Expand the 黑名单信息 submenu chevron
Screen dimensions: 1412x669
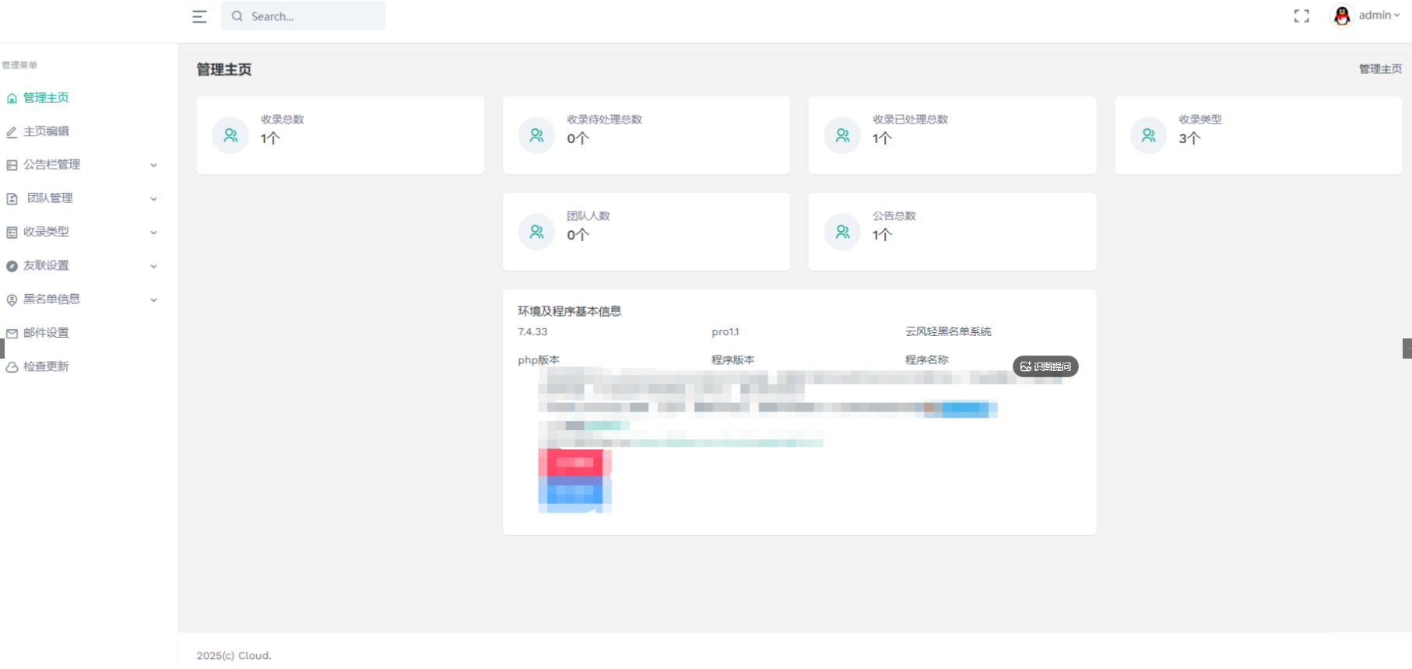click(153, 299)
